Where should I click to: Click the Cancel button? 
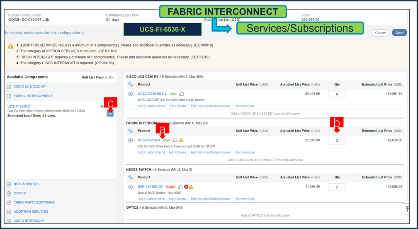[x=380, y=33]
